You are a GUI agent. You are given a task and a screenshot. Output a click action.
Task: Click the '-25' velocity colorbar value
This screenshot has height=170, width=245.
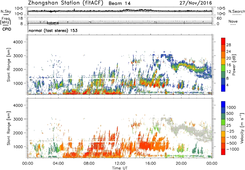pos(230,131)
